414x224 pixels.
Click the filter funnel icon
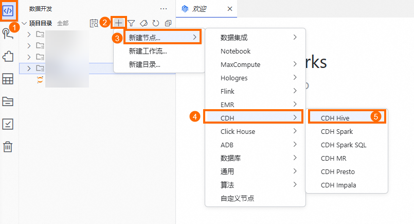[x=131, y=23]
